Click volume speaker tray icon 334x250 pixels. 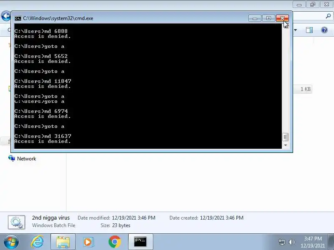[291, 242]
